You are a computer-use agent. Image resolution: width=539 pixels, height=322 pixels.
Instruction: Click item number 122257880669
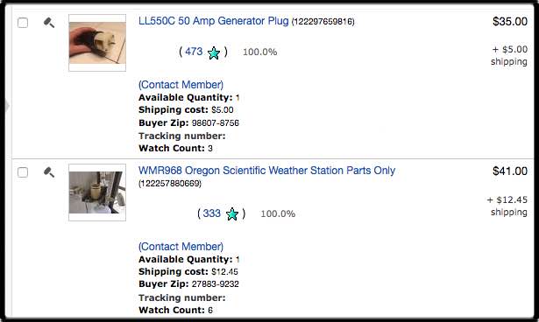tap(170, 184)
